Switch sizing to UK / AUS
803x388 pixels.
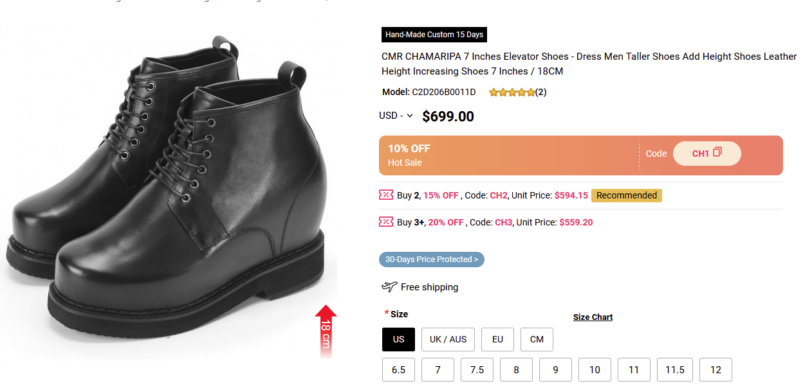[448, 339]
